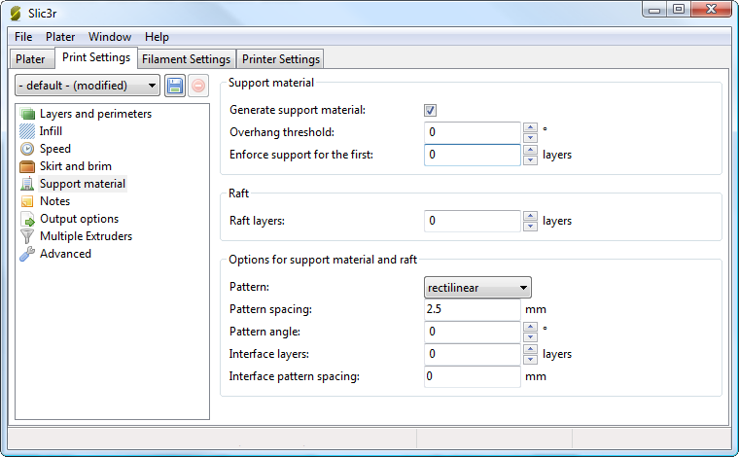Increase Interface layers with up arrow
Image resolution: width=739 pixels, height=457 pixels.
click(x=530, y=349)
